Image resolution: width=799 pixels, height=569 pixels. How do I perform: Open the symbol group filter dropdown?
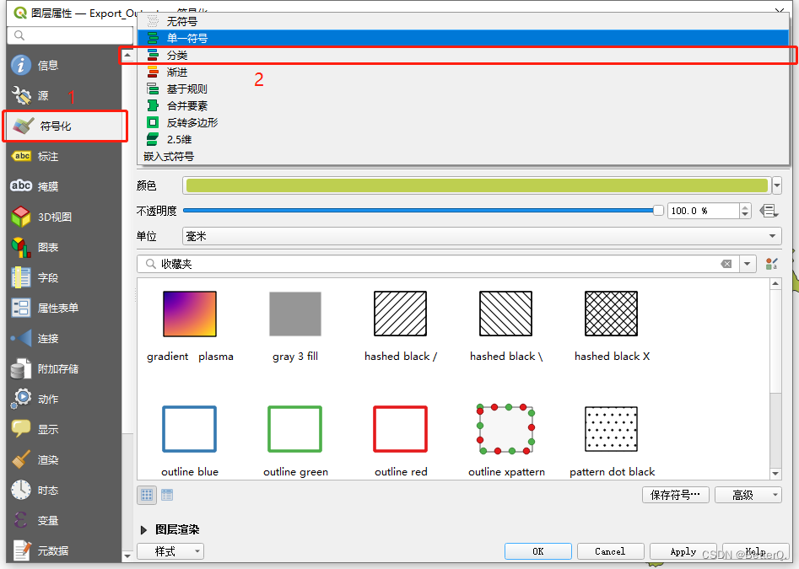tap(747, 264)
